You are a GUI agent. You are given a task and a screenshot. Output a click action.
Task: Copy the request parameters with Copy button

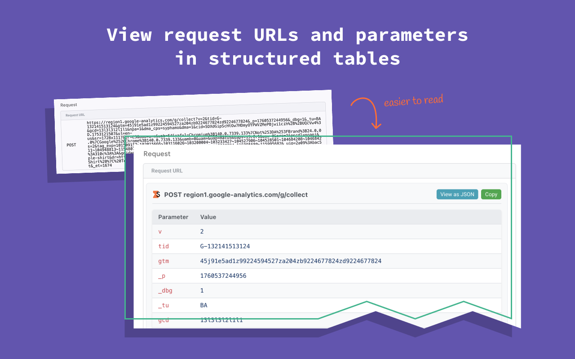coord(491,194)
